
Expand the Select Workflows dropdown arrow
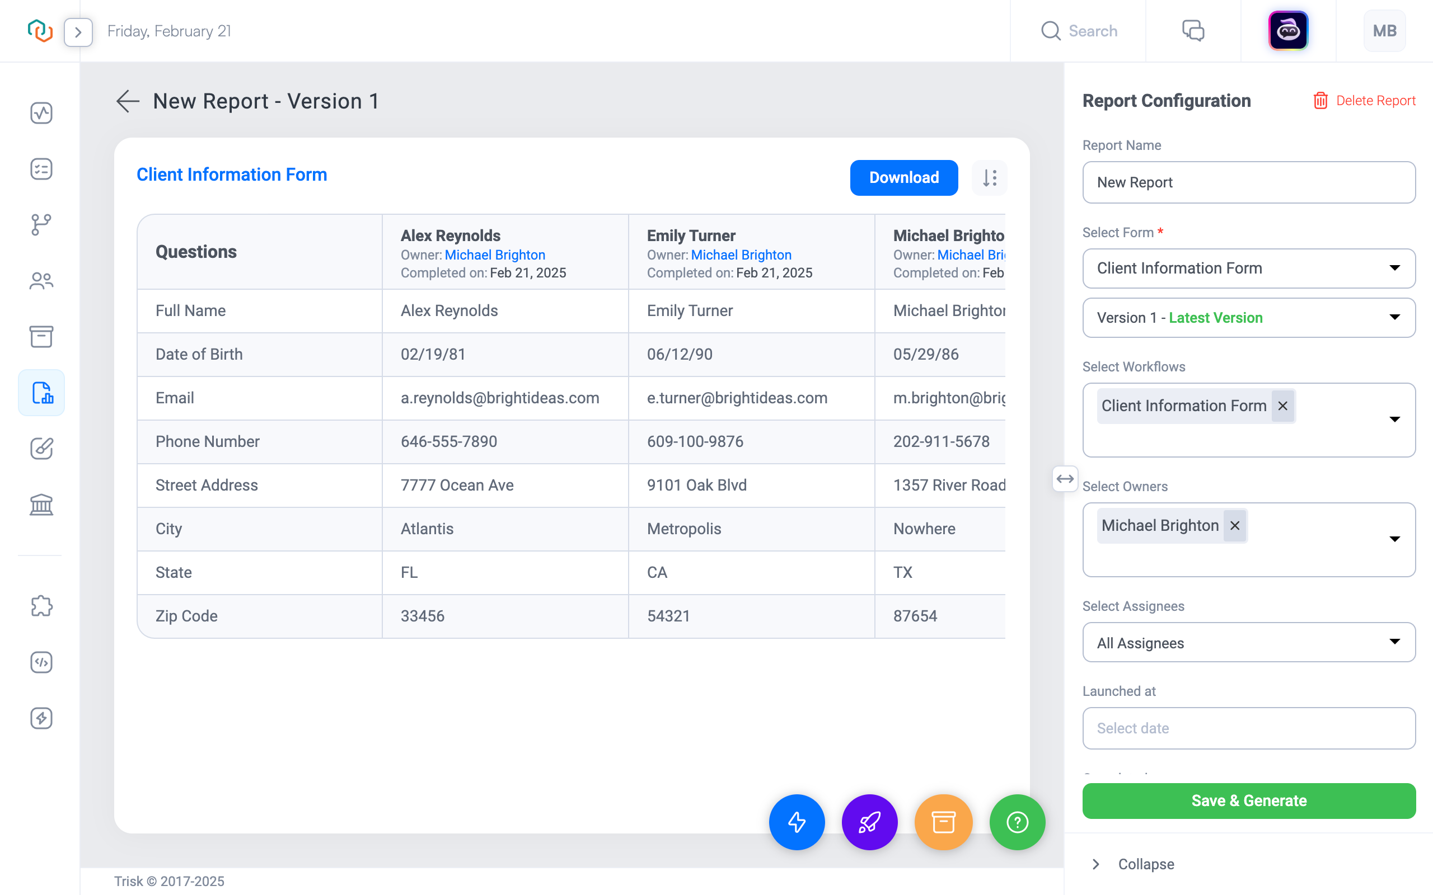point(1394,420)
